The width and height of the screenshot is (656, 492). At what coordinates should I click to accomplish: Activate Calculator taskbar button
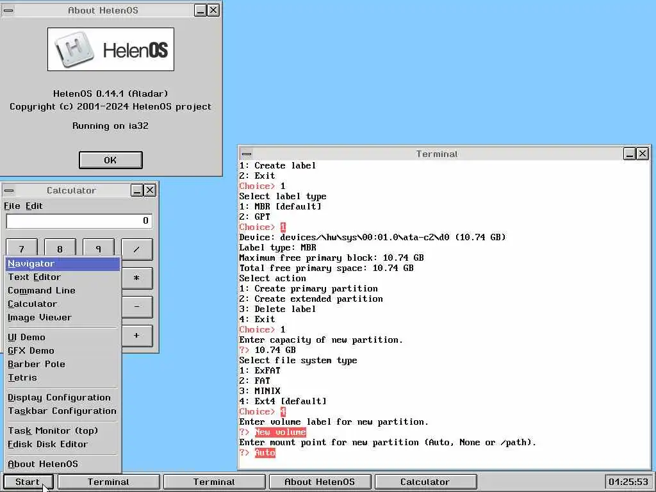425,482
